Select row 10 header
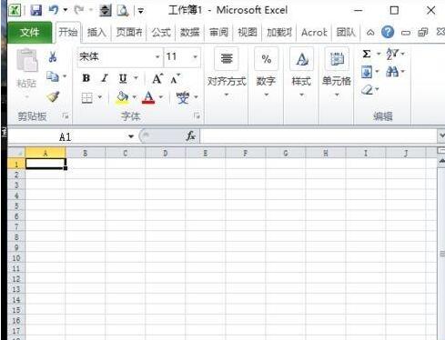This screenshot has width=445, height=340. (x=16, y=258)
